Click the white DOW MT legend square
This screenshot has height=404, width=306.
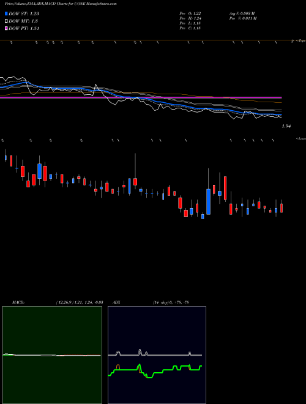tap(7, 21)
